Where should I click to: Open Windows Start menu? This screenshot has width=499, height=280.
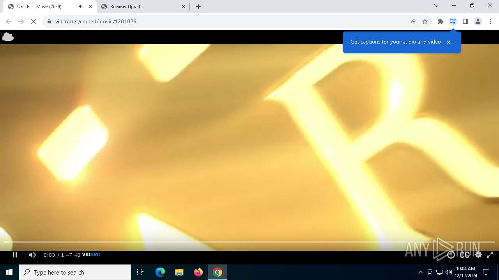[9, 272]
